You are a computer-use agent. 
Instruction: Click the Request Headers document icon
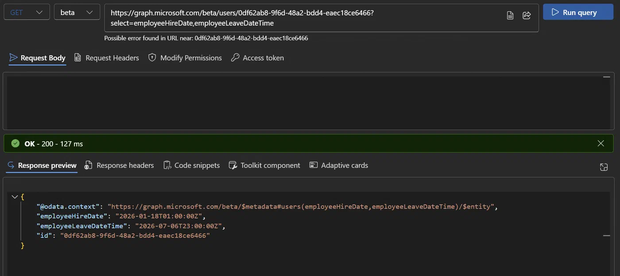click(x=78, y=58)
